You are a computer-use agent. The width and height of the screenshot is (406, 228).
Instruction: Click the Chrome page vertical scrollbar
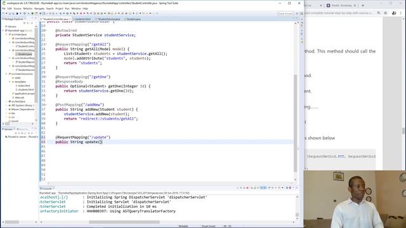pyautogui.click(x=403, y=130)
